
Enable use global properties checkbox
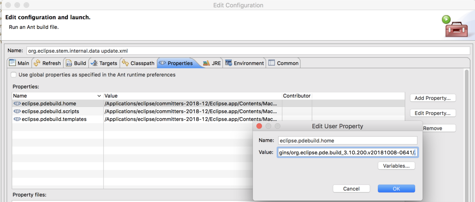(x=14, y=75)
